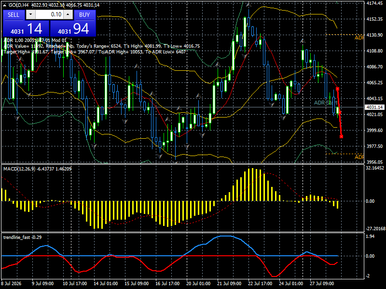Click the lower orange ADR target label

coord(359,157)
